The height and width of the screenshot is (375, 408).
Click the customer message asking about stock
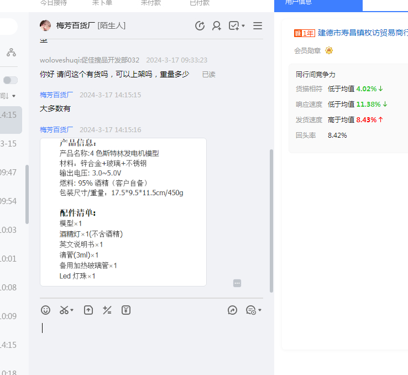click(x=114, y=75)
